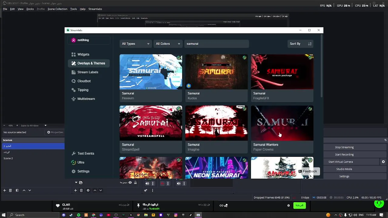The height and width of the screenshot is (218, 388).
Task: Mute the first audio mixer channel
Action: (147, 183)
